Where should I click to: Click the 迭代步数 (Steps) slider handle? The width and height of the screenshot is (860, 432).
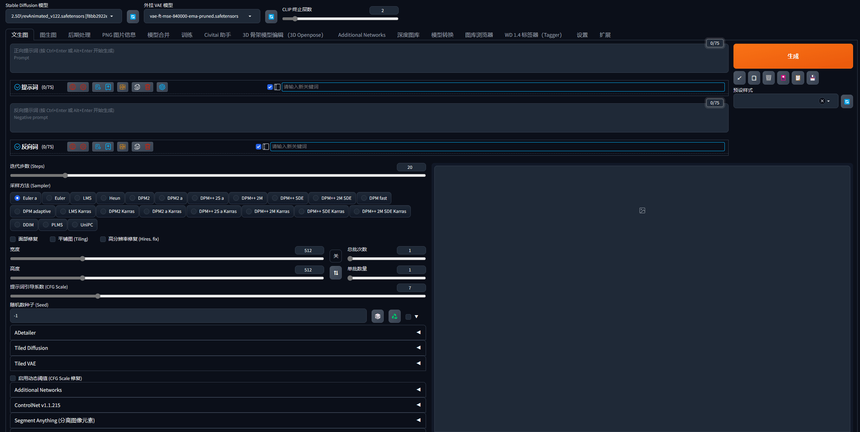(65, 175)
